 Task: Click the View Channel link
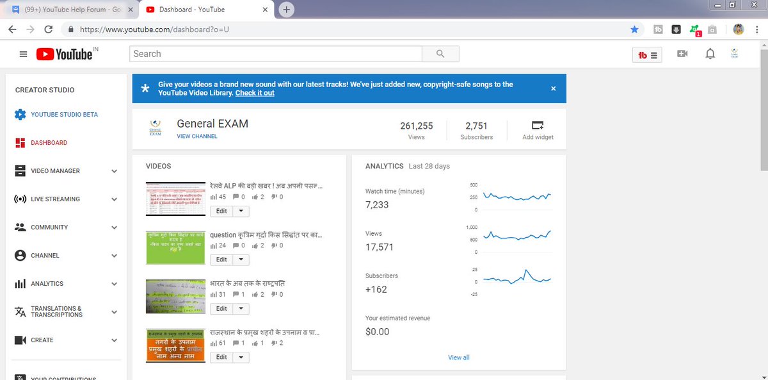point(197,136)
